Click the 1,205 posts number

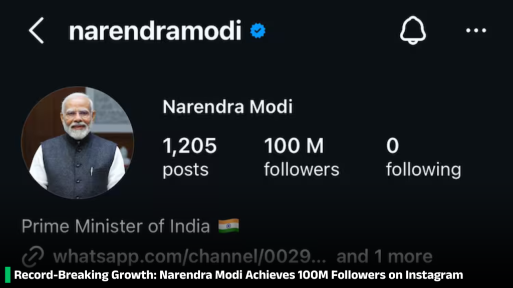[x=189, y=146]
